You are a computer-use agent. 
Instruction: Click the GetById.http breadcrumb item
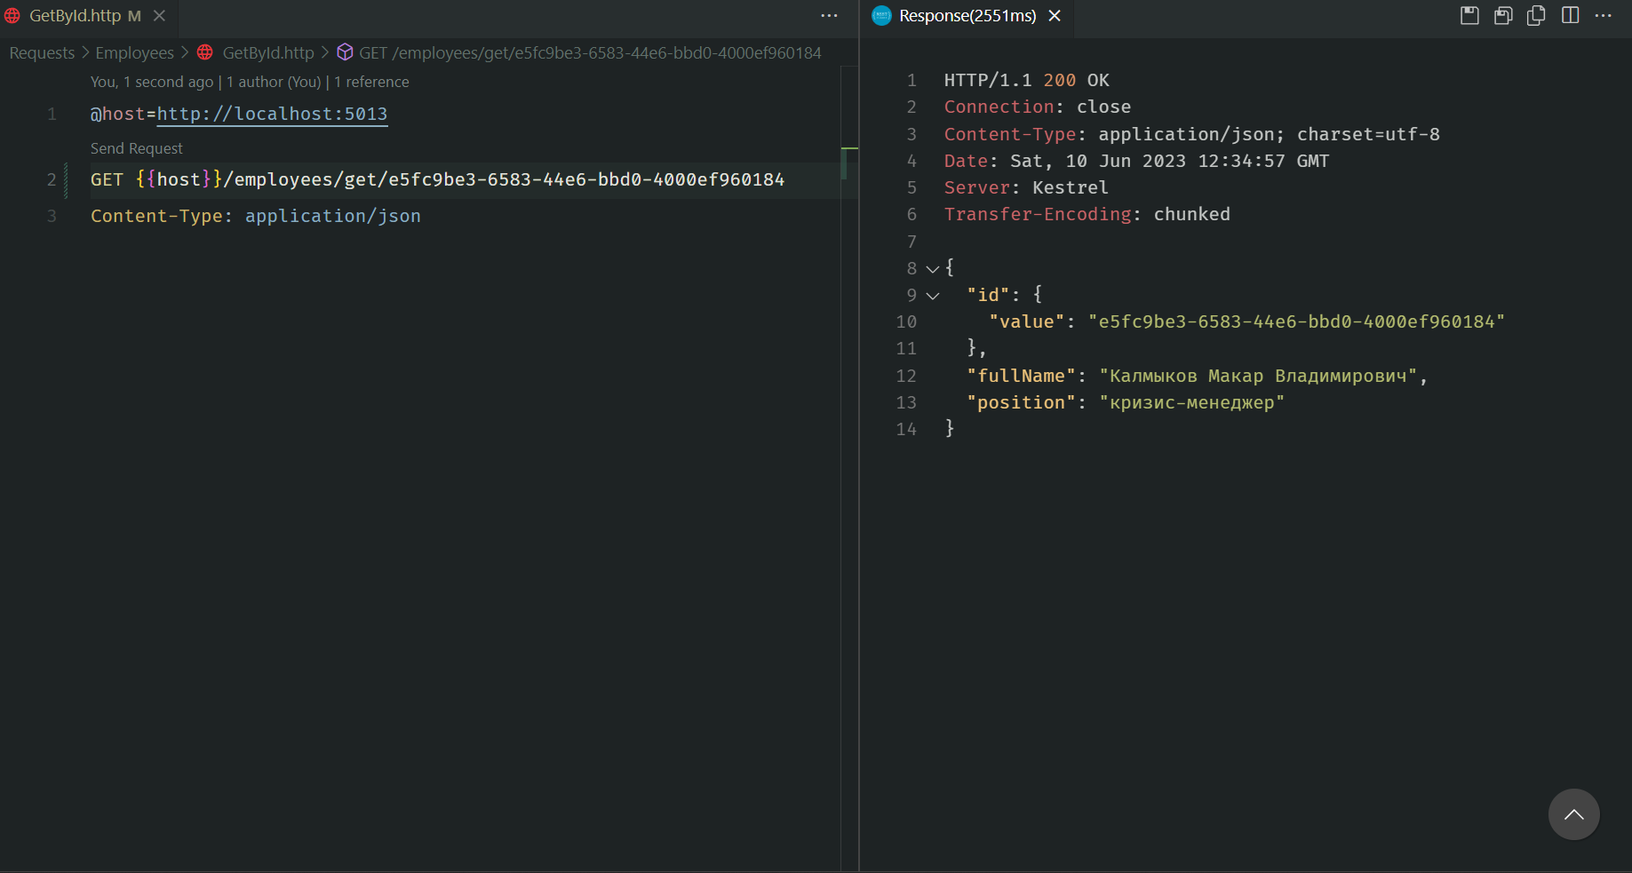pyautogui.click(x=268, y=53)
